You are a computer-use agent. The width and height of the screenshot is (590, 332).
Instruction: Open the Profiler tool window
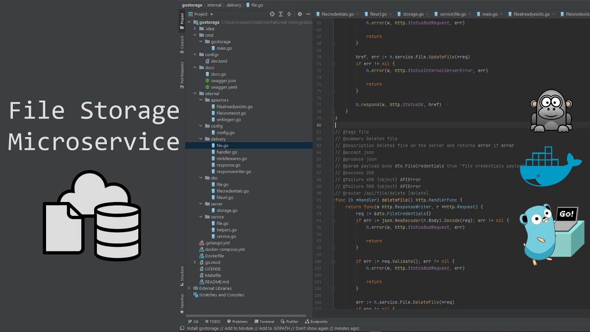289,321
